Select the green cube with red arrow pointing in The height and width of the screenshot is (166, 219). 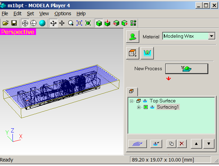click(x=116, y=23)
